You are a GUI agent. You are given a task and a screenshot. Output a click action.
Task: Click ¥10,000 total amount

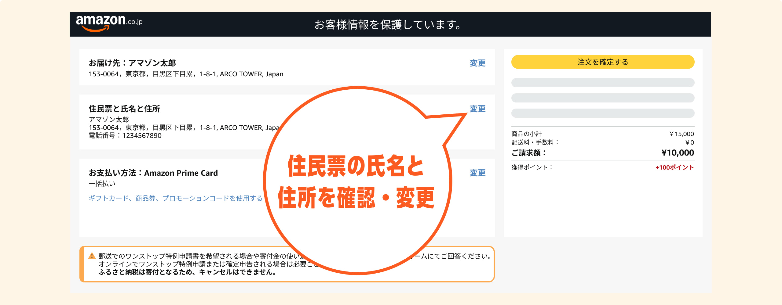(678, 153)
